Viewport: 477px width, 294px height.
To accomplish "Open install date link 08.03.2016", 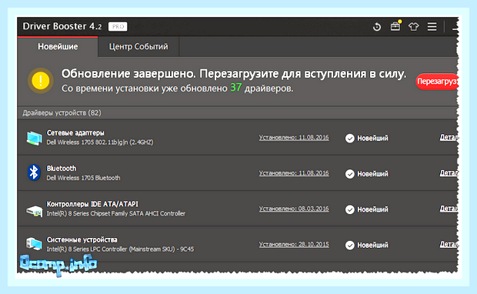I will [294, 209].
